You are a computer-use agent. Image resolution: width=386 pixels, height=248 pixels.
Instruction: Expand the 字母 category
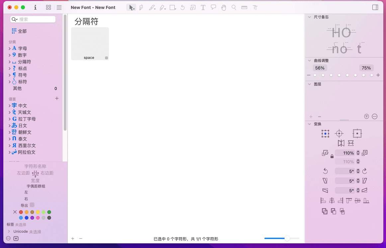coord(10,49)
